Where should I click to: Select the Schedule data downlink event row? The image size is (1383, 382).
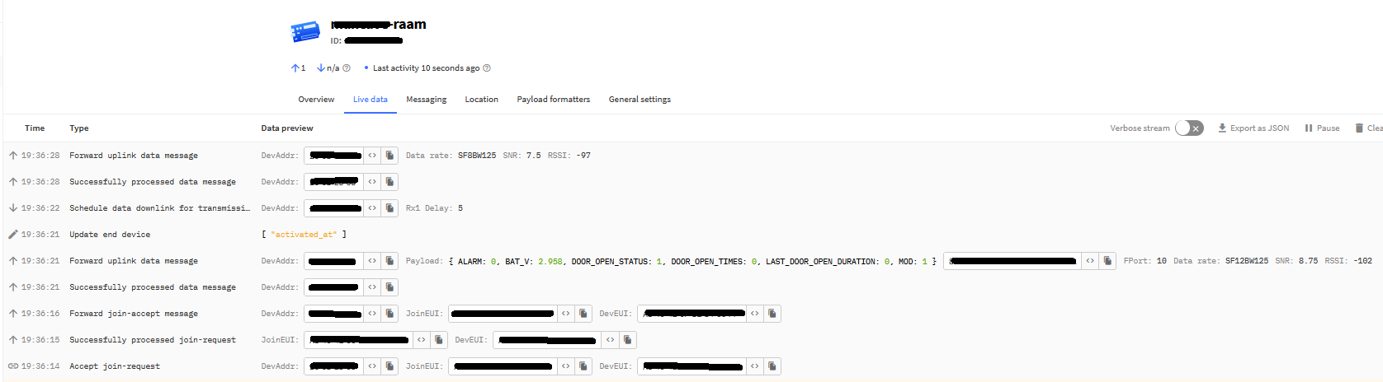coord(691,208)
